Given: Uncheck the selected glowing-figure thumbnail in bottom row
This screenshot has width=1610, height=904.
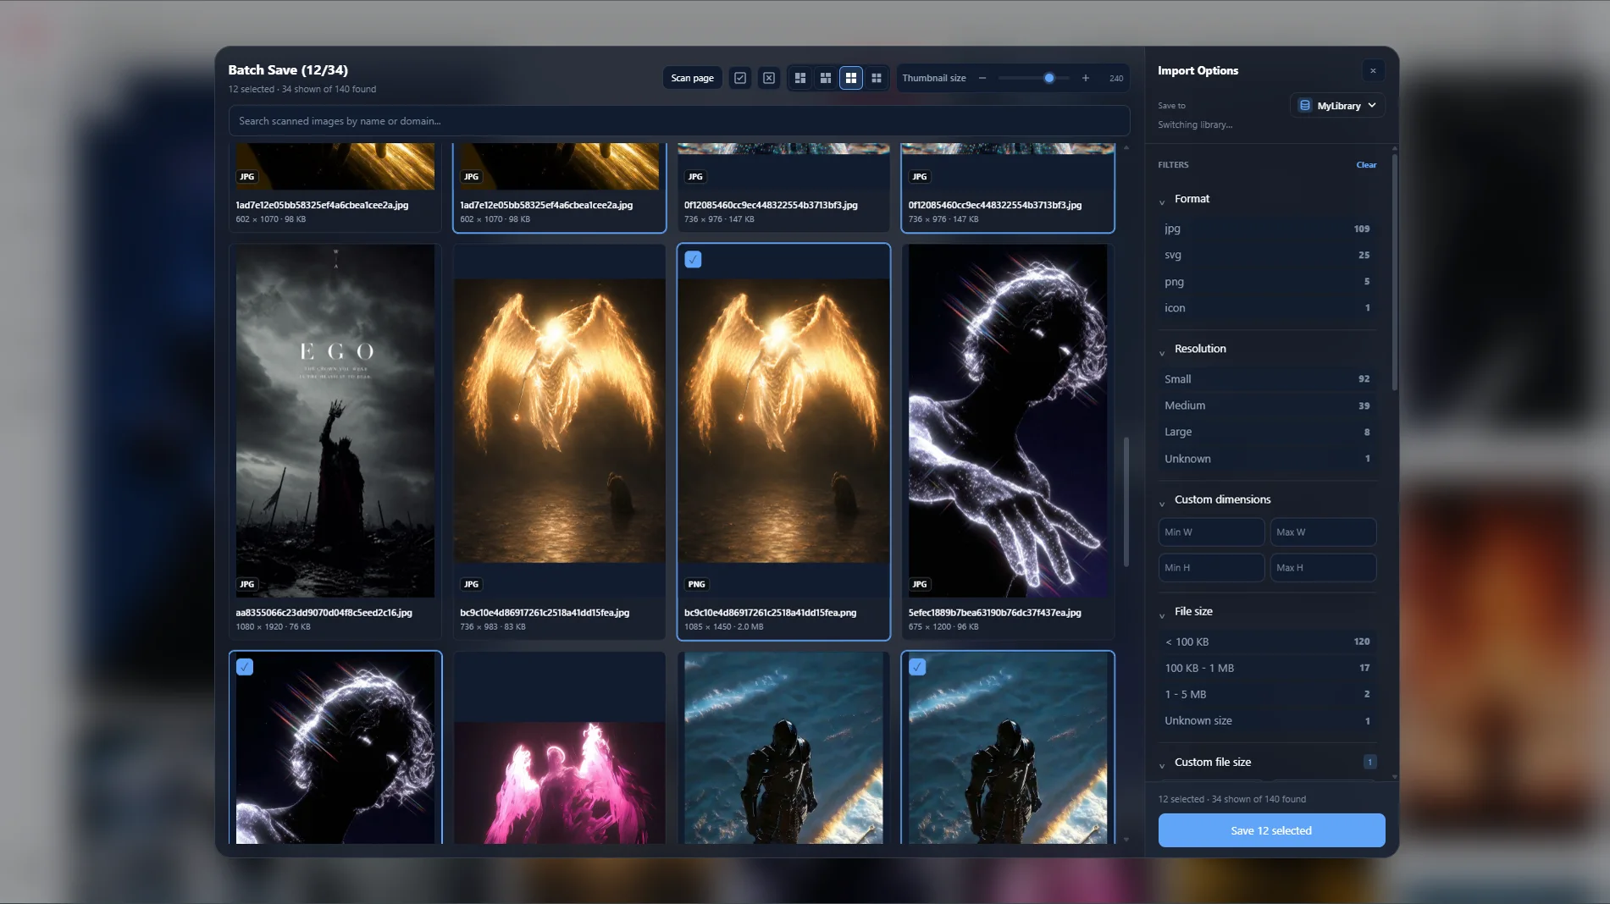Looking at the screenshot, I should 245,667.
